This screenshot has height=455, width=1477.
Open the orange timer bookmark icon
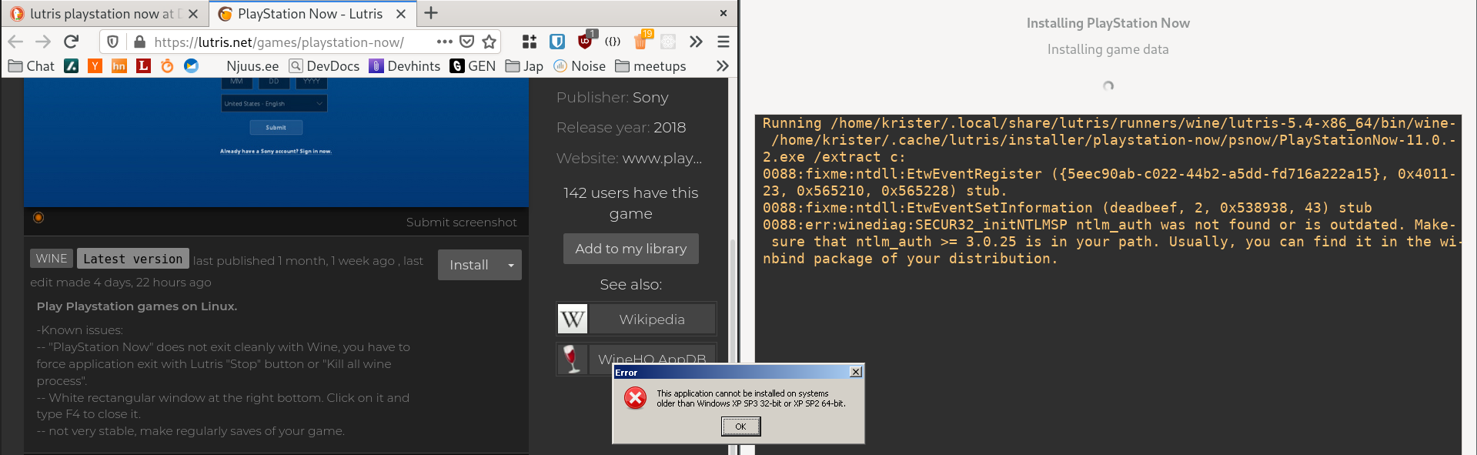pyautogui.click(x=167, y=66)
